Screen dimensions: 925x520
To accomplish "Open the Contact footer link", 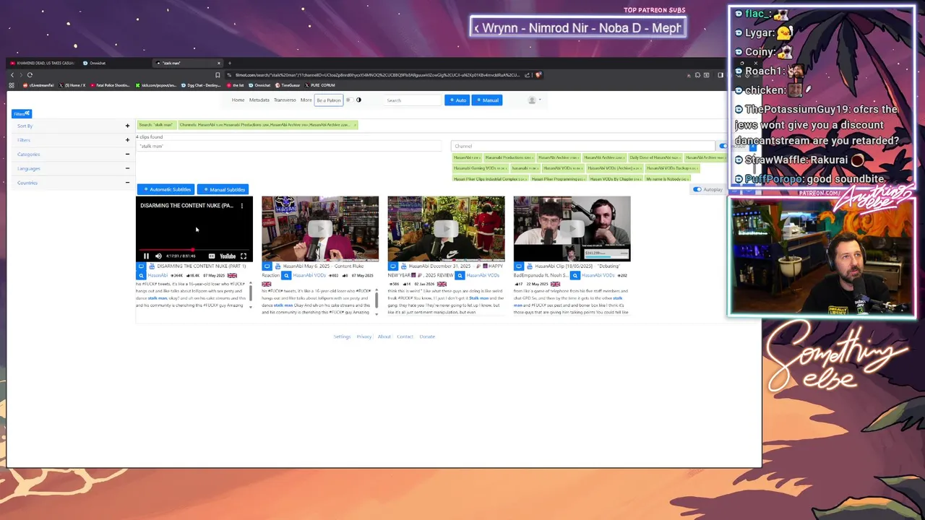I will [x=405, y=337].
